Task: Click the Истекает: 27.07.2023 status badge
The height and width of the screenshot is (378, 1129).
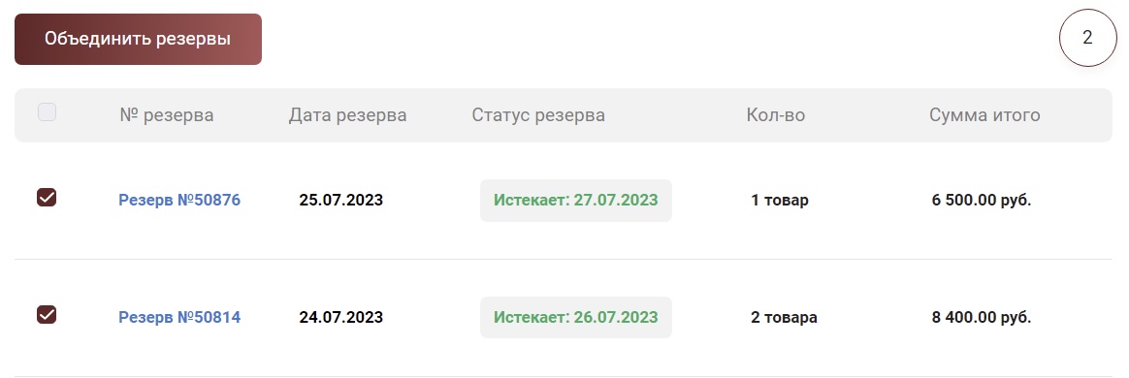Action: coord(576,201)
